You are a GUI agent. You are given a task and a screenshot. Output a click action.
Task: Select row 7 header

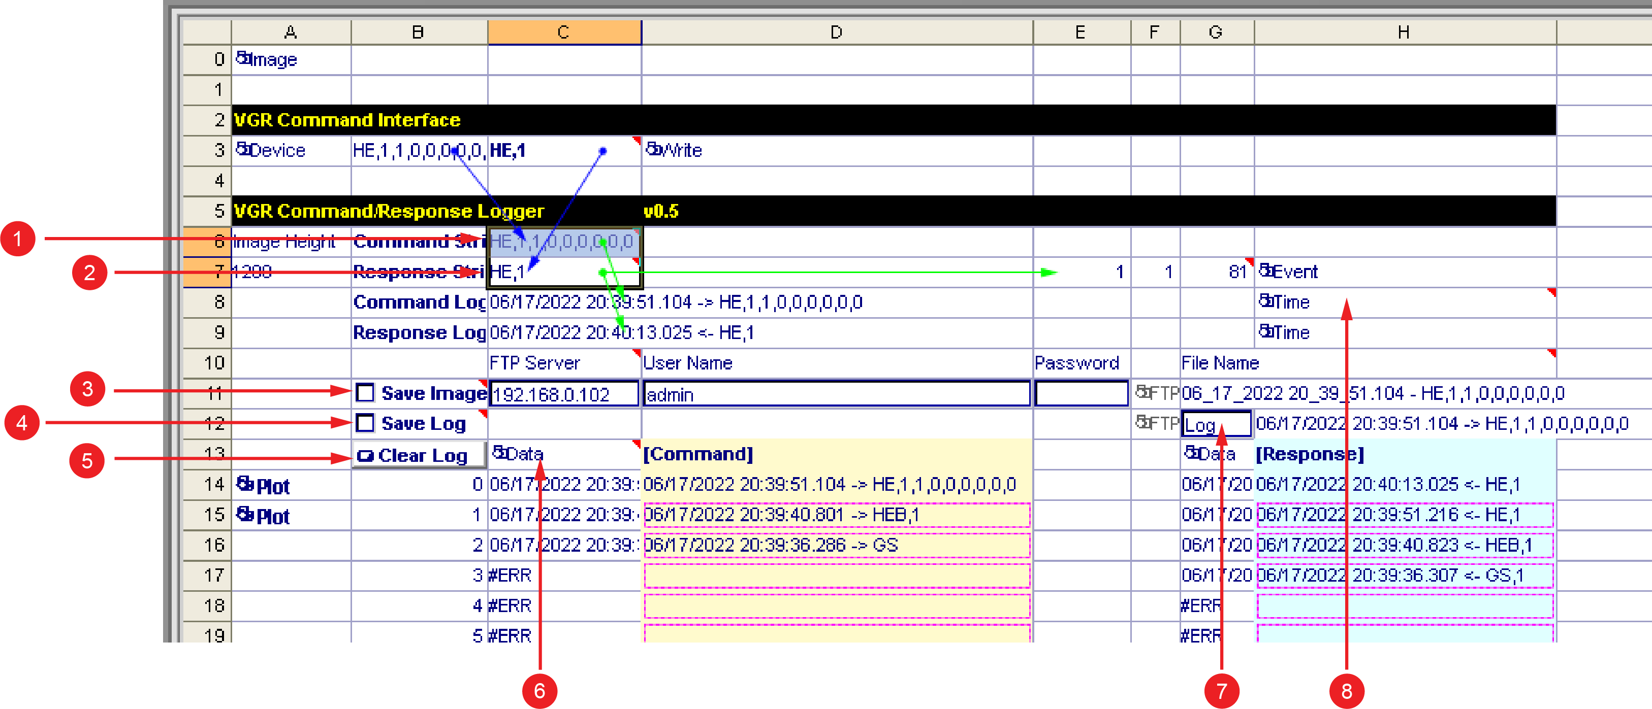206,272
